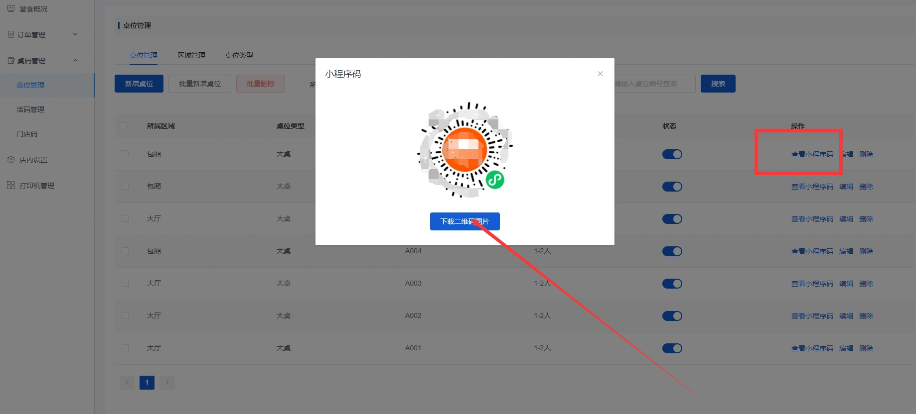View 查看小程序码 for table A004
916x414 pixels.
[812, 251]
